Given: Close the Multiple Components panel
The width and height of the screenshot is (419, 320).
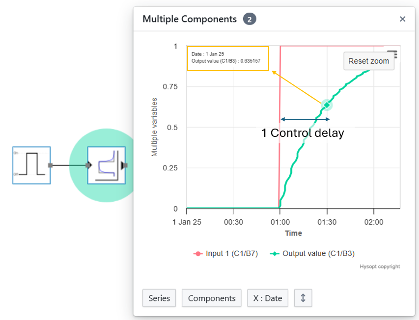Looking at the screenshot, I should (x=402, y=19).
